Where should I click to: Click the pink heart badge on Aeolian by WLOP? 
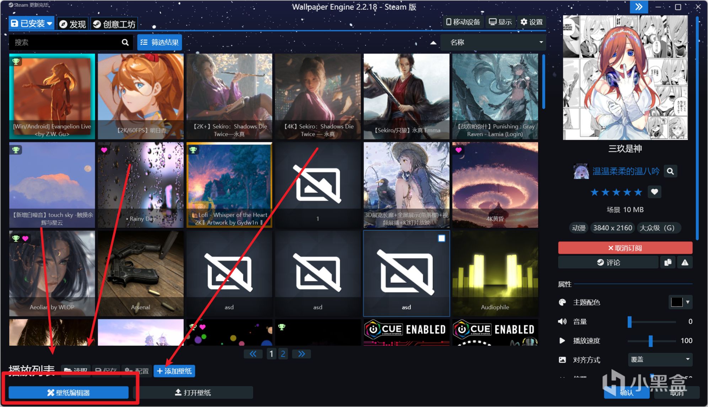[x=25, y=238]
